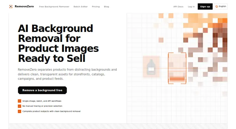Click checkmark icon beside No manual tracing
Image resolution: width=236 pixels, height=129 pixels.
point(19,106)
